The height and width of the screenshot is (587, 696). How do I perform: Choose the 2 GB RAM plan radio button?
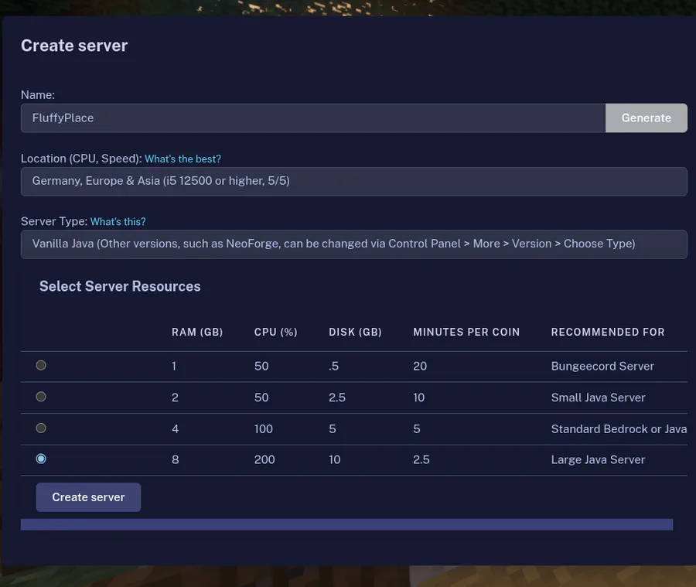point(41,397)
